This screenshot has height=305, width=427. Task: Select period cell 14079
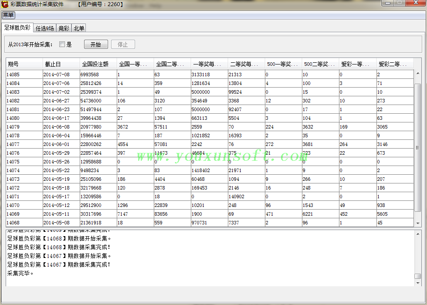coord(24,127)
